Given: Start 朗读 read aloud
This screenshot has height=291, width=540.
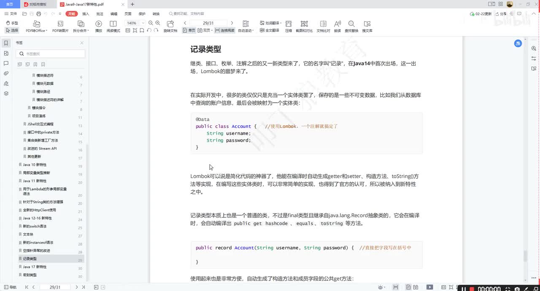Looking at the screenshot, I should tap(337, 26).
